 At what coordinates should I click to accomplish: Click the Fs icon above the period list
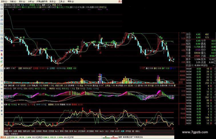click(x=2, y=70)
